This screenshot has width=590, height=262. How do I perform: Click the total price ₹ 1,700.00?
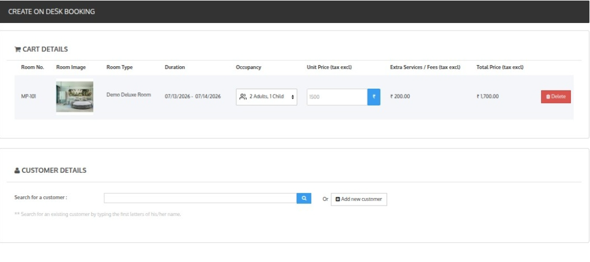[487, 97]
